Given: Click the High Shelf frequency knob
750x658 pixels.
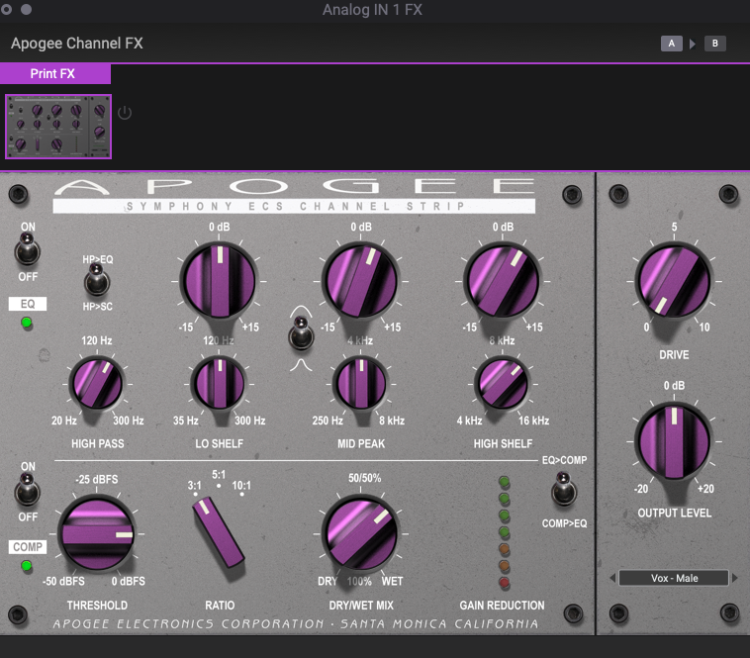Looking at the screenshot, I should (x=503, y=384).
